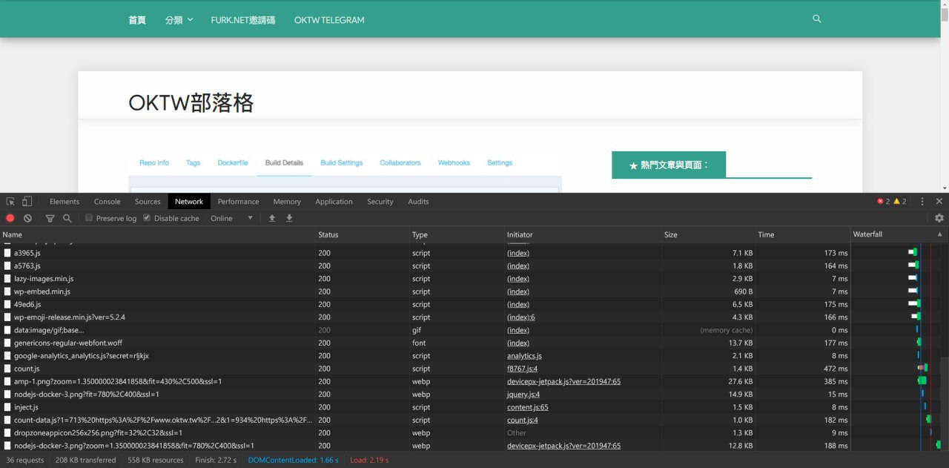Image resolution: width=949 pixels, height=468 pixels.
Task: Select the dropzoneappicon256x256.png request row
Action: [x=470, y=433]
